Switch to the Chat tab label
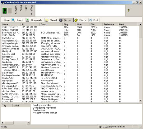The width and height of the screenshot is (143, 129). pyautogui.click(x=95, y=20)
